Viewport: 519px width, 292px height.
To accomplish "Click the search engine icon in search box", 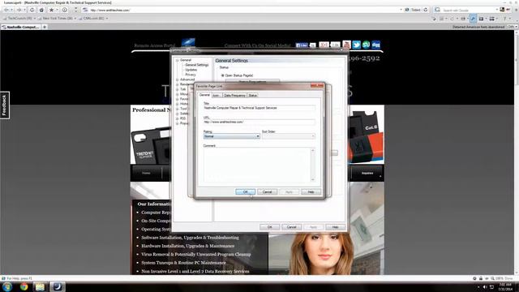I will 437,10.
